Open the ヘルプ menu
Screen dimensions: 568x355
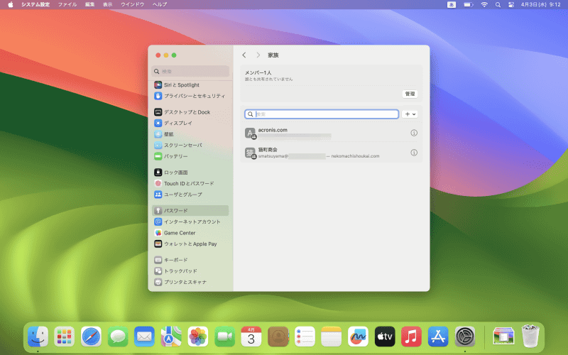[x=159, y=4]
